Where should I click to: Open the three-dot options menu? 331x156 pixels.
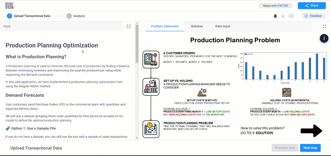324,38
